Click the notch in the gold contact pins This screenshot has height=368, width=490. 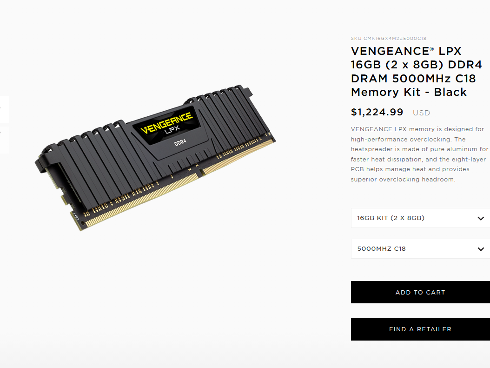click(201, 173)
